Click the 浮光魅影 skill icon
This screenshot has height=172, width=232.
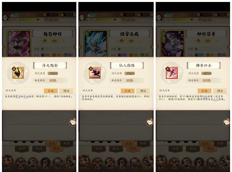point(18,73)
